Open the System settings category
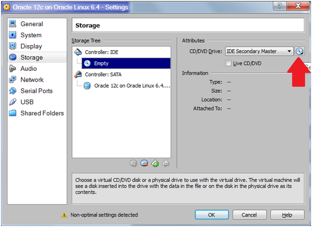The image size is (312, 227). point(31,35)
